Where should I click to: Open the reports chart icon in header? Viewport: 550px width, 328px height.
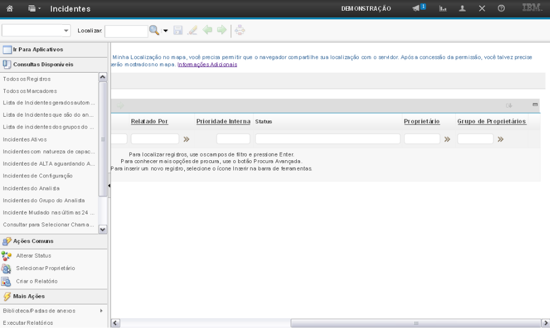point(443,9)
